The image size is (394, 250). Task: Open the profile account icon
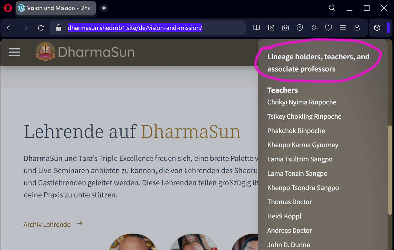point(357,28)
